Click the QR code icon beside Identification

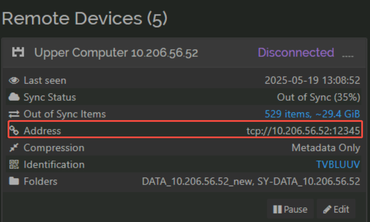pos(14,165)
